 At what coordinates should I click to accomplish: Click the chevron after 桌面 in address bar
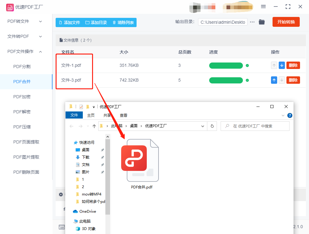(141, 126)
